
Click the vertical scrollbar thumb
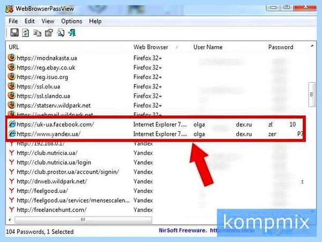click(312, 94)
